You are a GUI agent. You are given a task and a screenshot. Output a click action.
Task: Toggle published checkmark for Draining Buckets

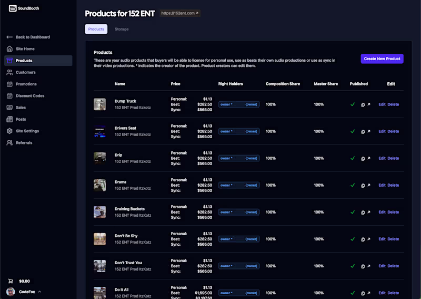[353, 212]
